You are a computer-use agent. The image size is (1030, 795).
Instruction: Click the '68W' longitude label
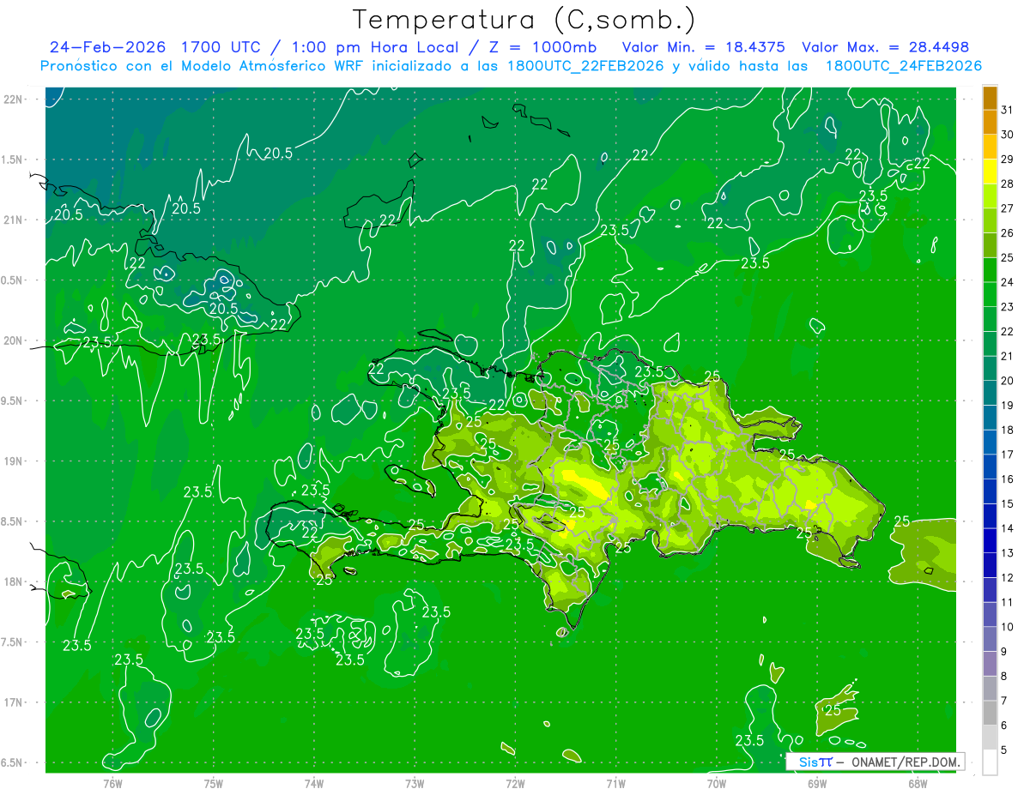tap(918, 783)
